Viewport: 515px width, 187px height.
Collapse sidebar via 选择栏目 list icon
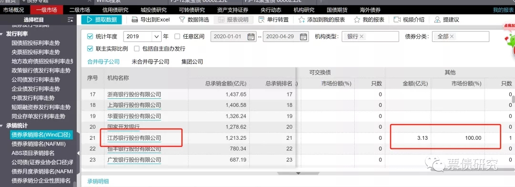pos(70,20)
